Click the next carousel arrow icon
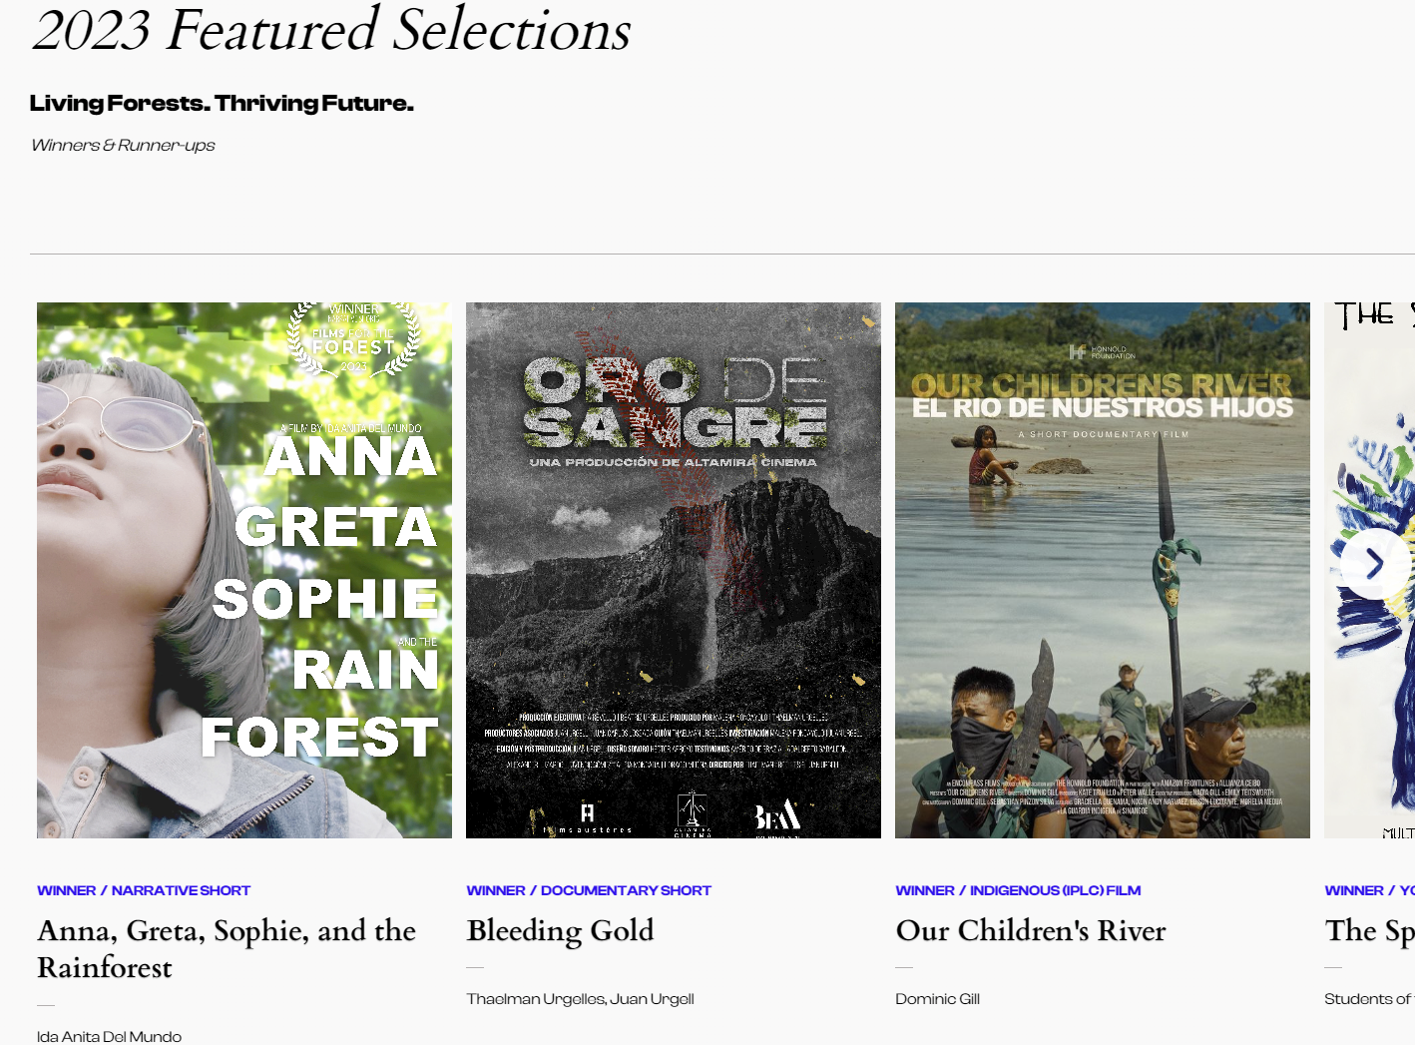1415x1045 pixels. point(1375,565)
